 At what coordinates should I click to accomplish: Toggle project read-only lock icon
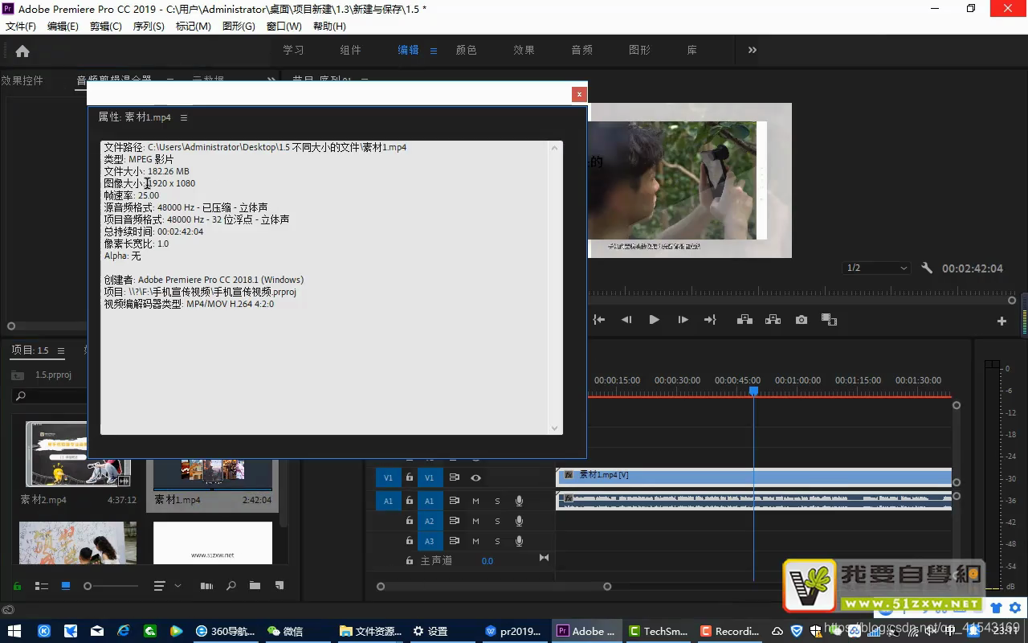[17, 586]
